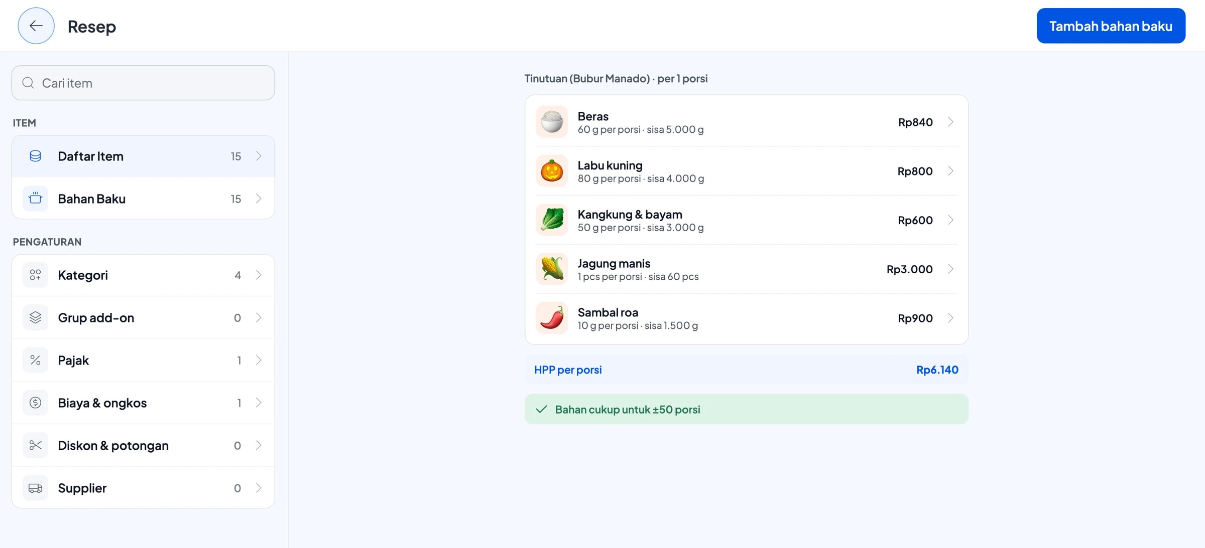Open Grup add-on settings entry
The width and height of the screenshot is (1205, 548).
(x=143, y=317)
